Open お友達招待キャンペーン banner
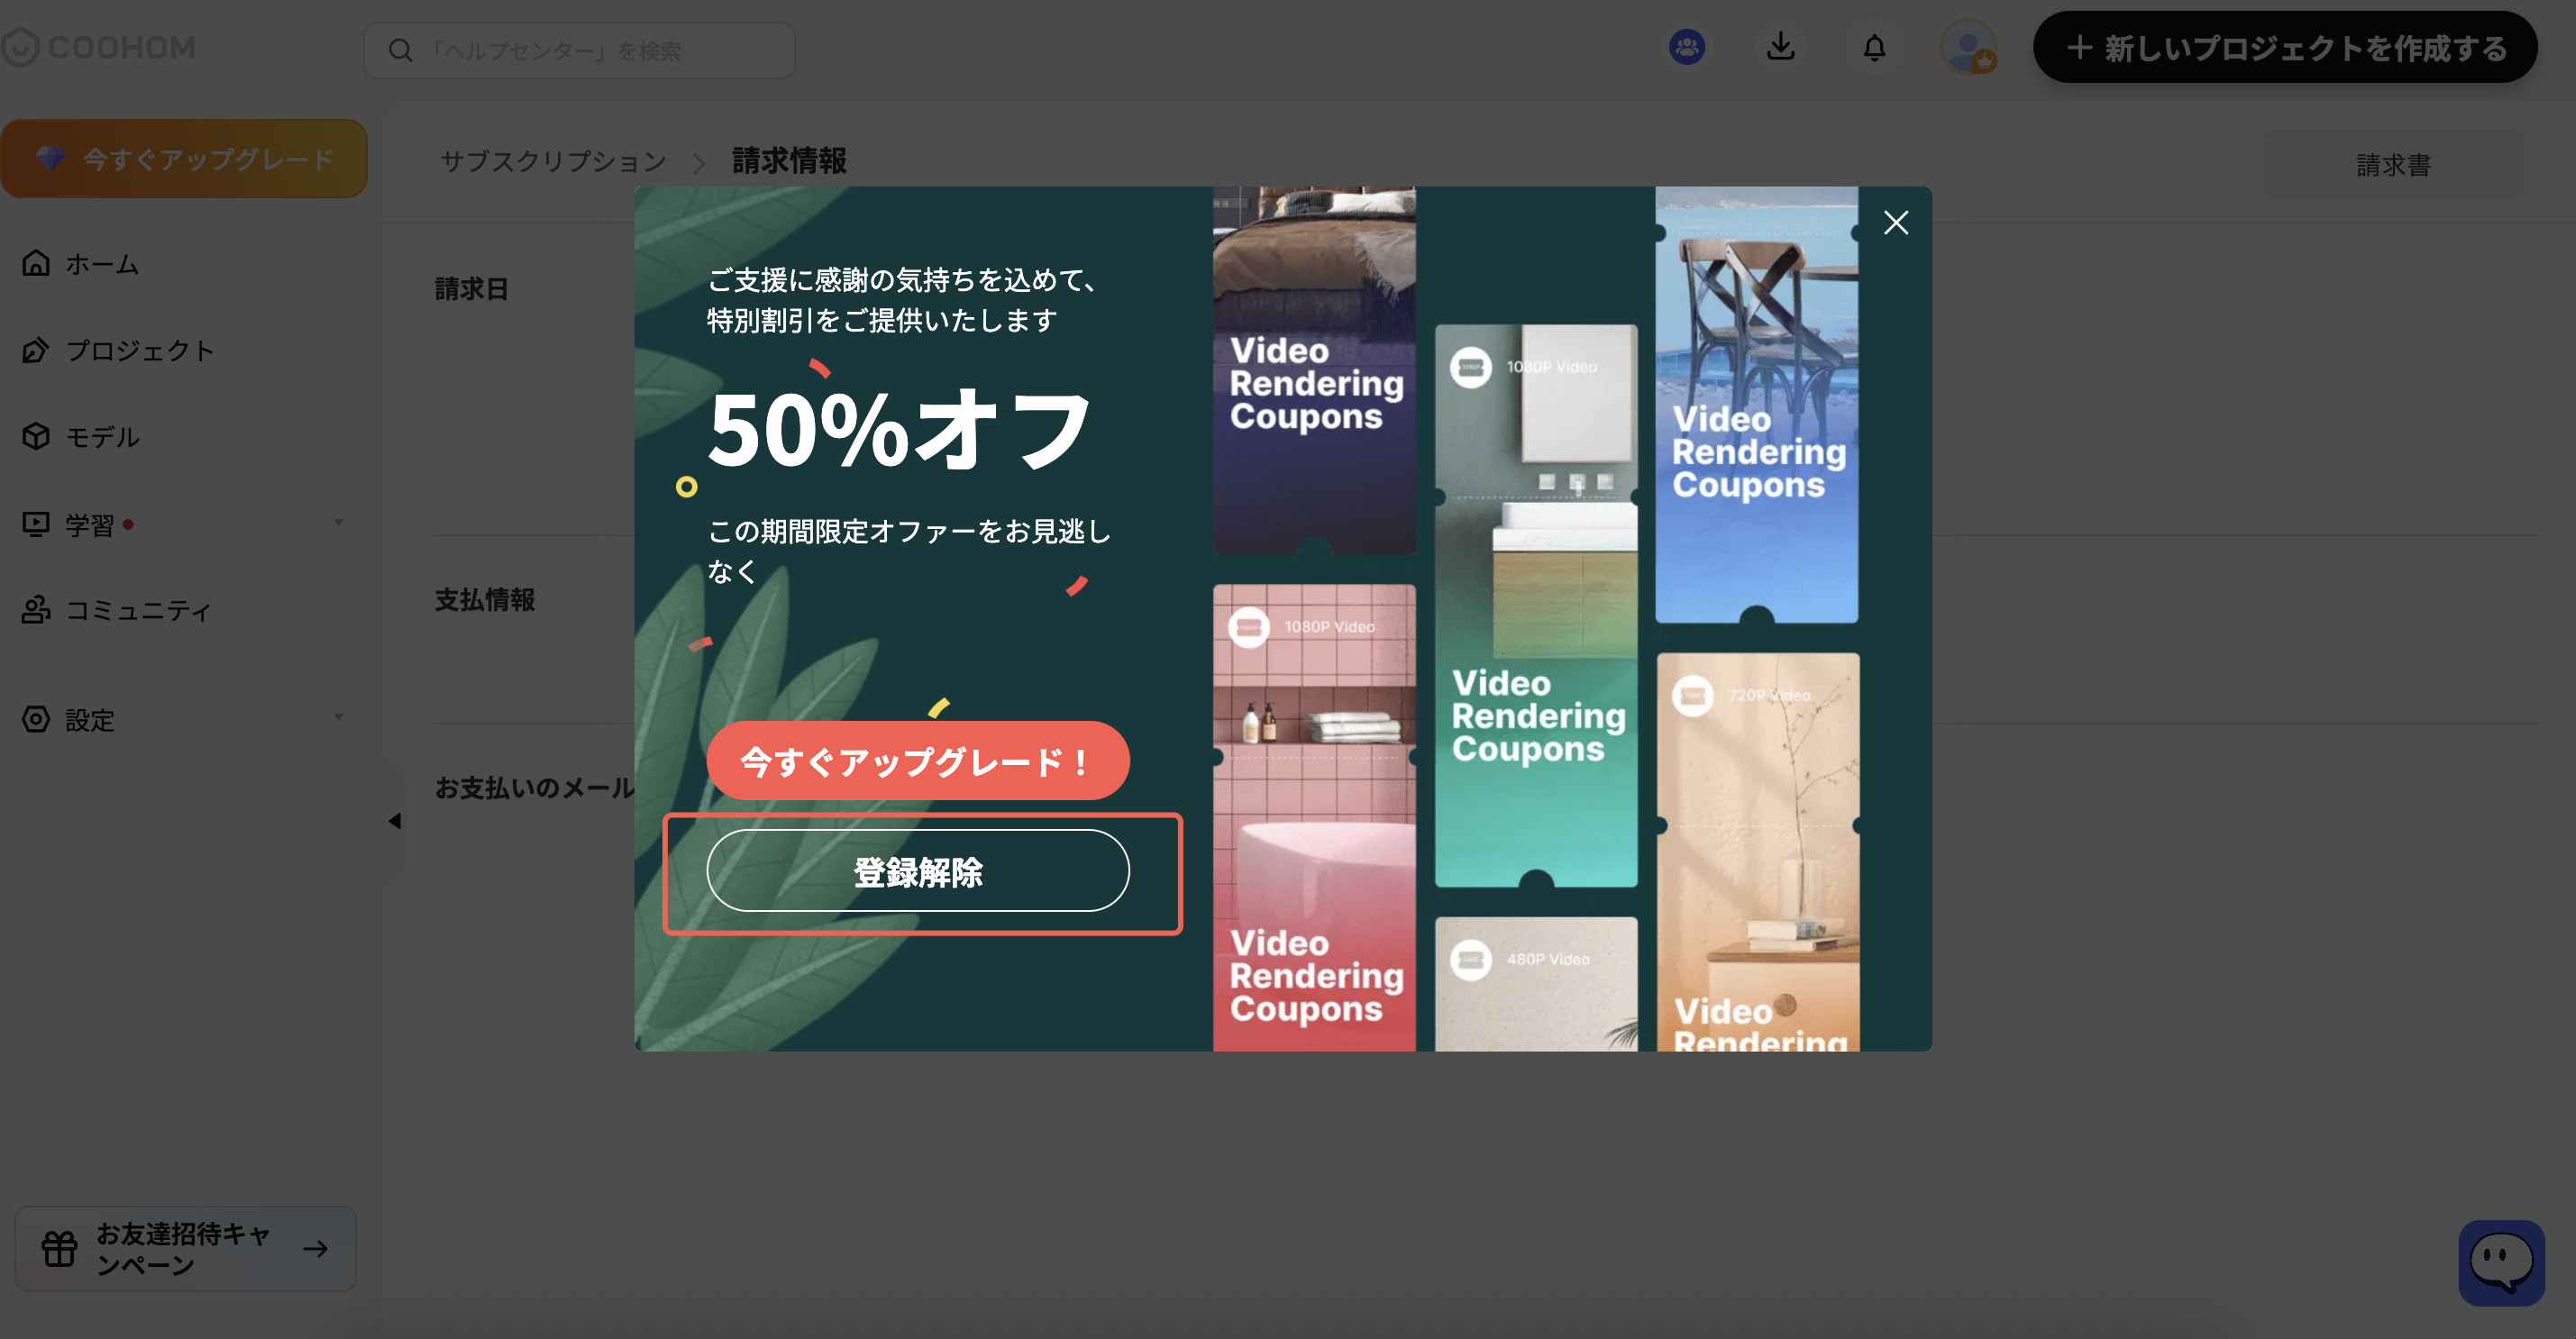 coord(185,1248)
